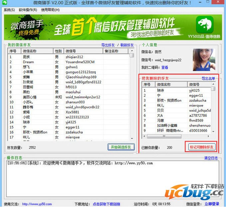Select row 14 yj4325 in the friends list
Viewport: 226px width, 207px height.
click(68, 122)
